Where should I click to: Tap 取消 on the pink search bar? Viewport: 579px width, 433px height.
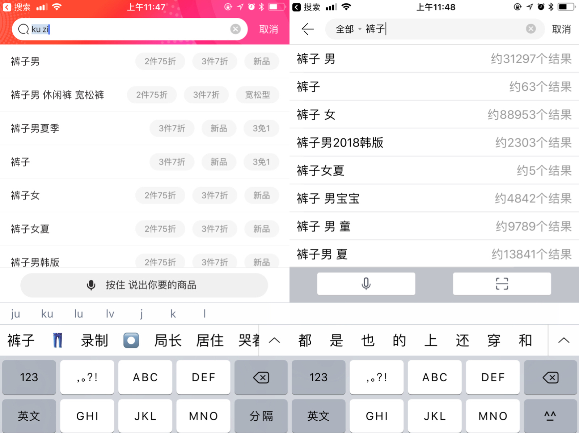(269, 29)
